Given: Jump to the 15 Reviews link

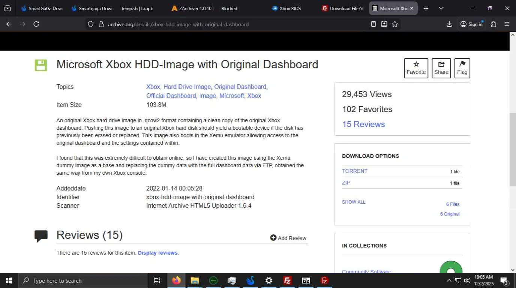Looking at the screenshot, I should (x=363, y=124).
